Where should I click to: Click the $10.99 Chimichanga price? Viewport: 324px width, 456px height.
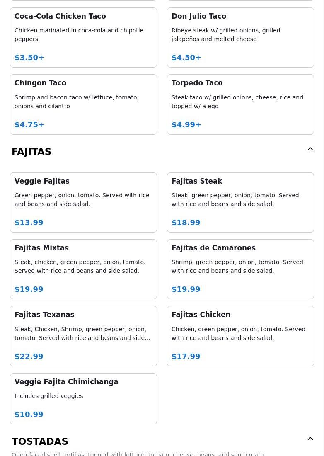pos(29,415)
